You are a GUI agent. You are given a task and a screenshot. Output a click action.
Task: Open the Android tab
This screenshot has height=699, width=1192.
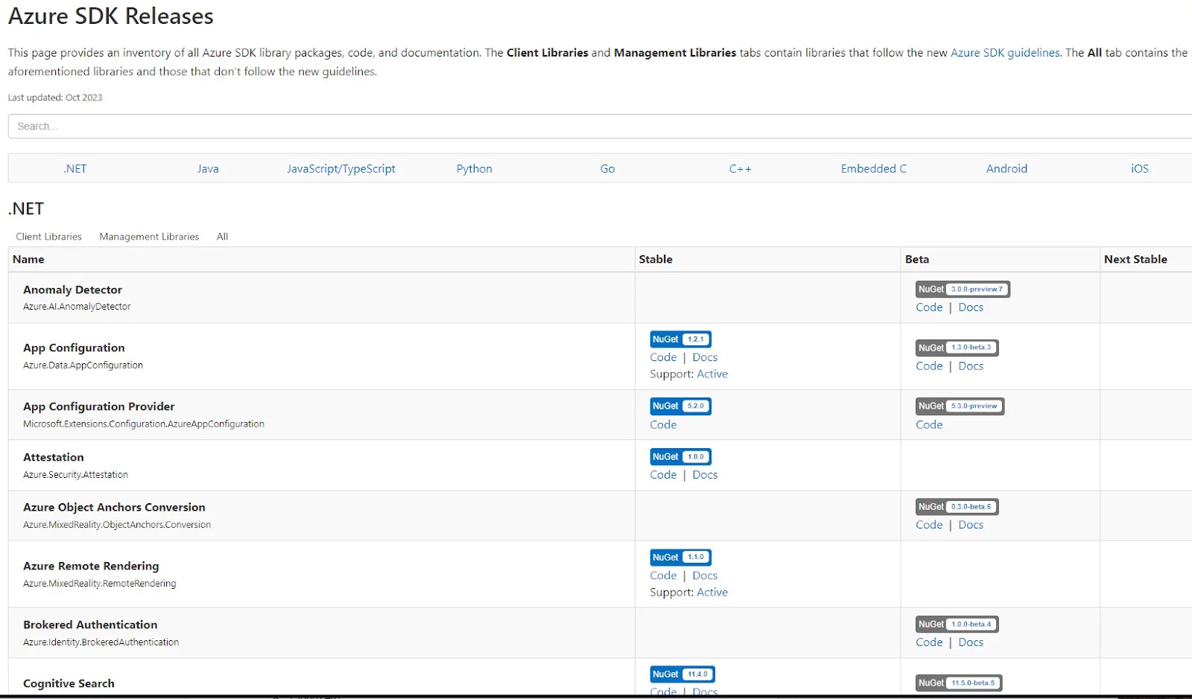(1006, 168)
